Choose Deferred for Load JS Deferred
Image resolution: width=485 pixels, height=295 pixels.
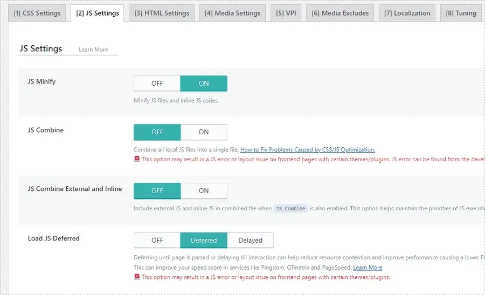click(204, 240)
